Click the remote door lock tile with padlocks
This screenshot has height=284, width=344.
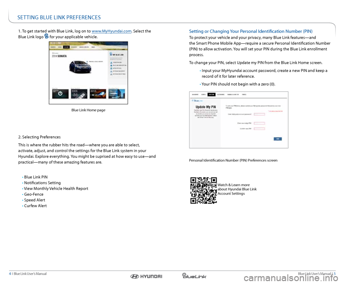pos(79,94)
